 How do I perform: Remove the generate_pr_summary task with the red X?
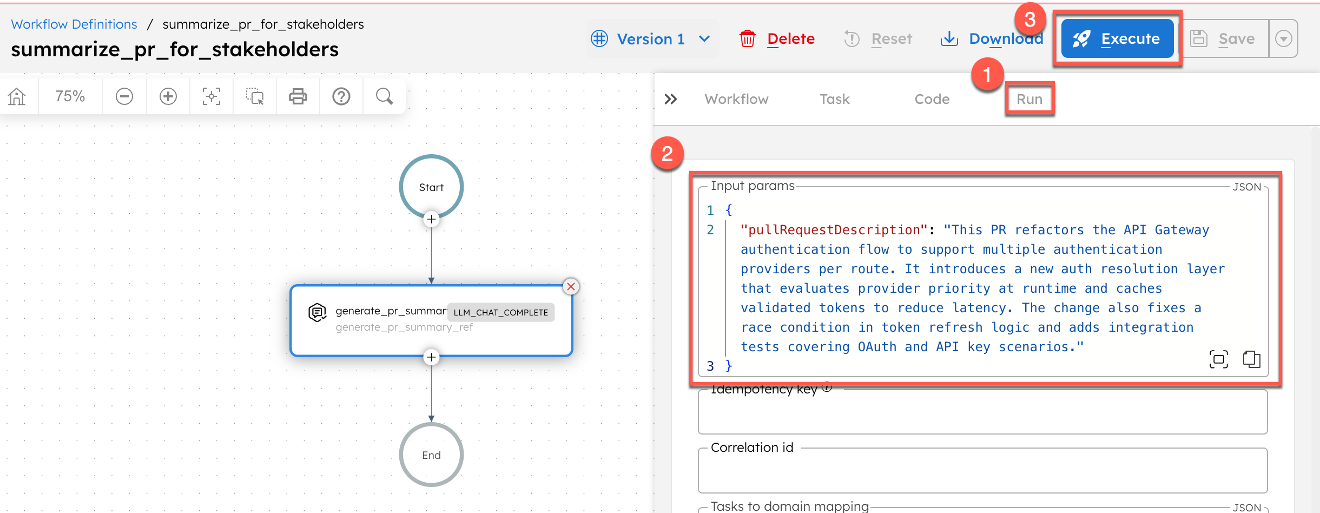click(571, 287)
